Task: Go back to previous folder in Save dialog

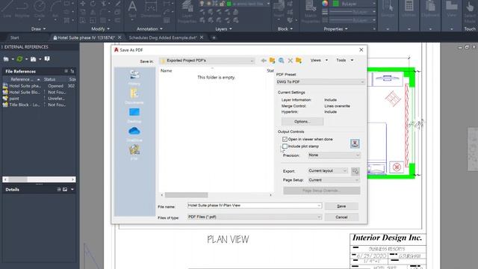Action: (x=264, y=61)
